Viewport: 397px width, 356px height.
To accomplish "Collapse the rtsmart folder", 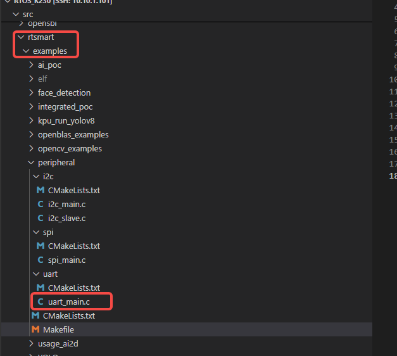I will pos(41,37).
